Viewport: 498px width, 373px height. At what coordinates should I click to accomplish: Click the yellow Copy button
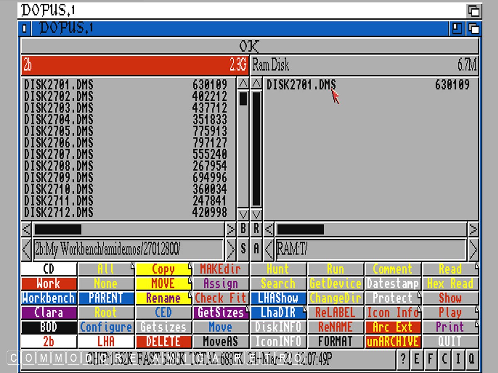click(163, 269)
